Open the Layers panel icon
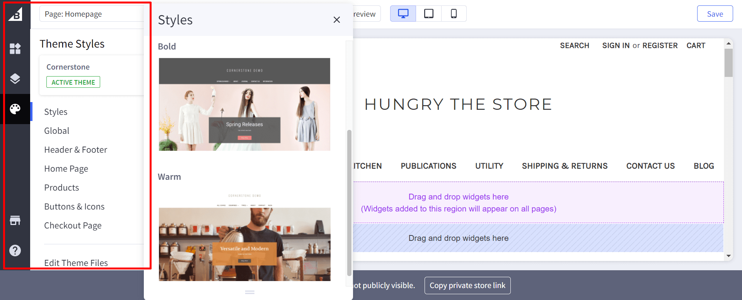This screenshot has height=300, width=742. (15, 79)
